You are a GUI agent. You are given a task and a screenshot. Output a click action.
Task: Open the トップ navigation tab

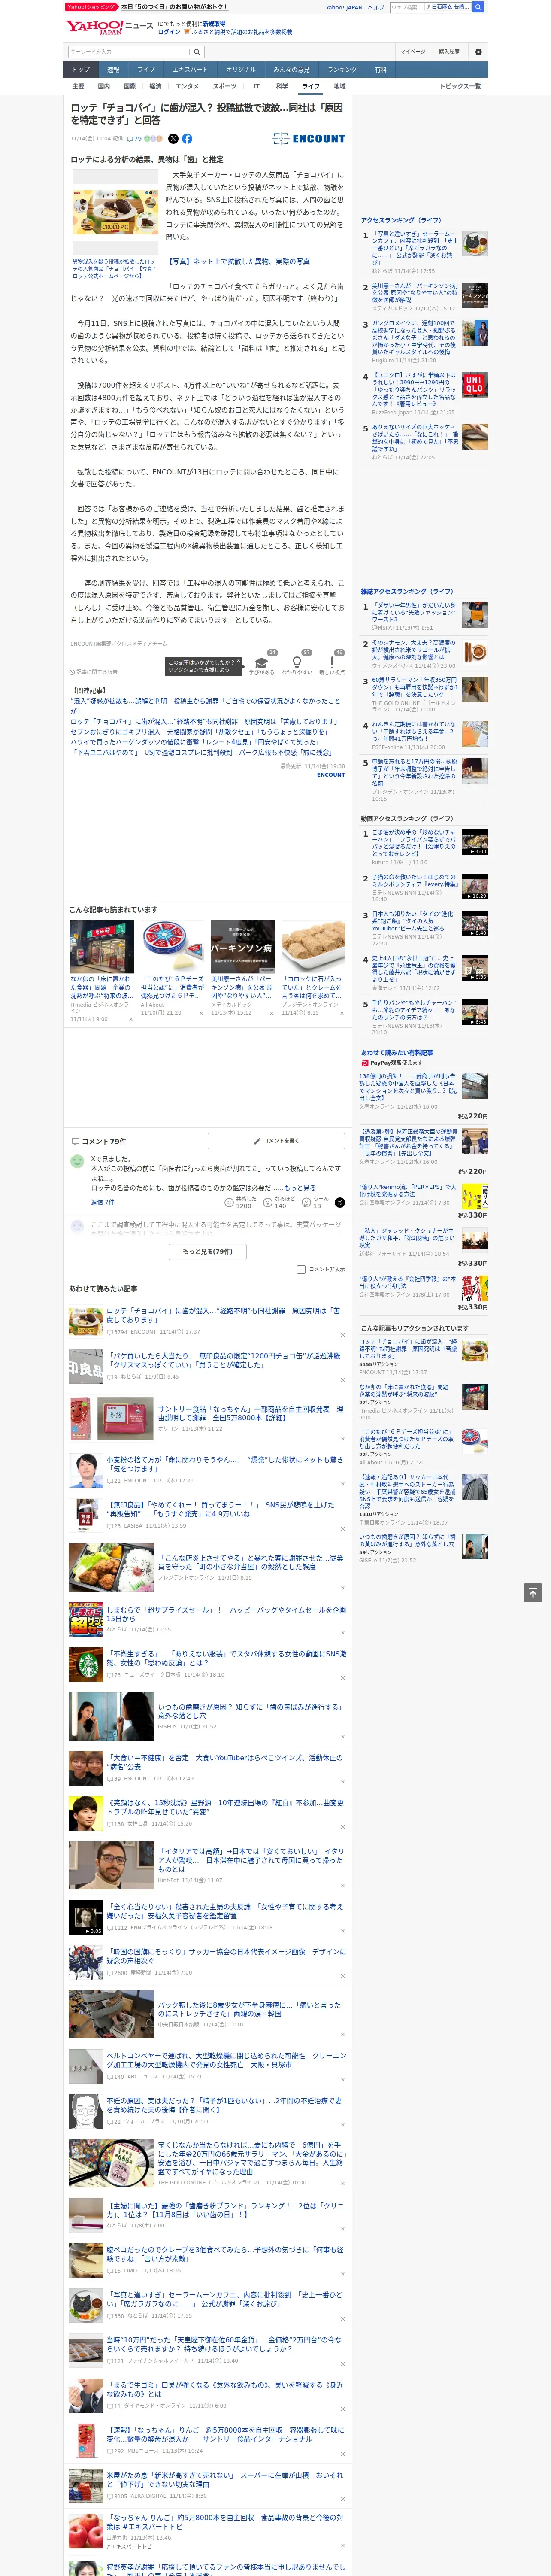[81, 70]
